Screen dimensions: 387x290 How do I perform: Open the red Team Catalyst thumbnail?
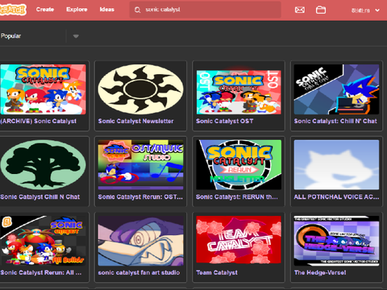pos(239,239)
